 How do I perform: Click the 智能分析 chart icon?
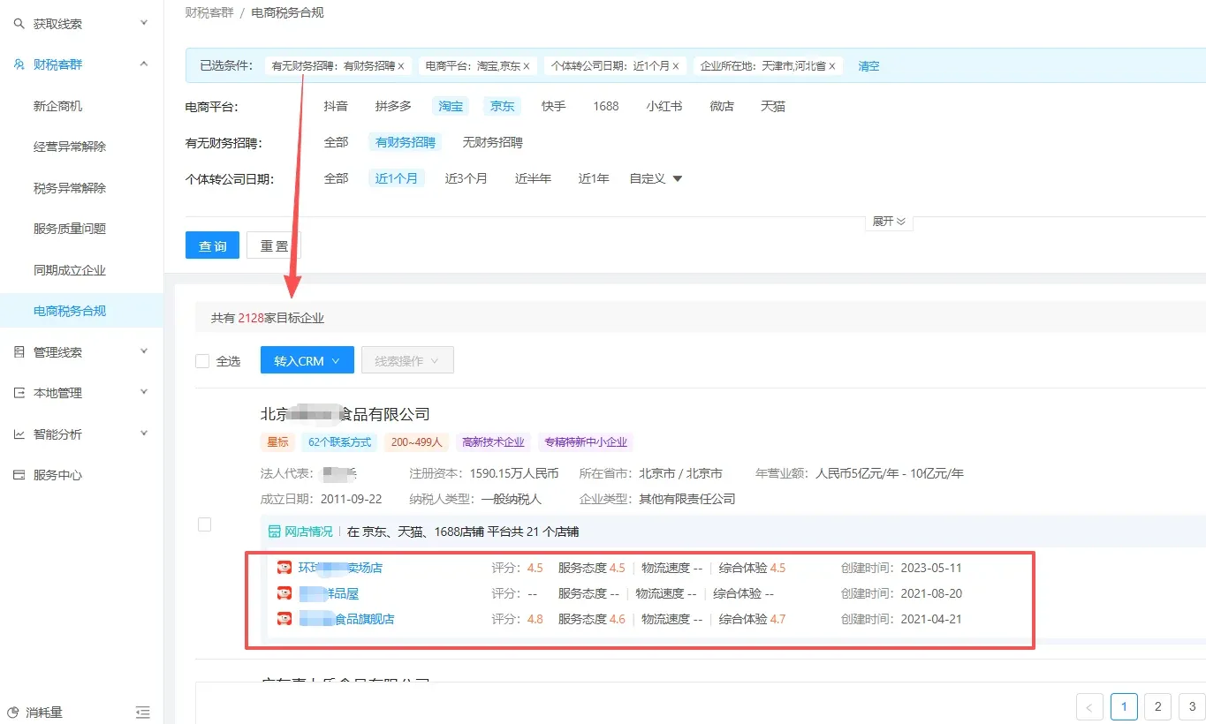(x=19, y=434)
